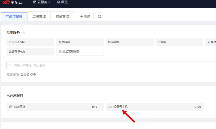216x129 pixels.
Task: Open recently visited 云主机 CVM link
Action: (x=28, y=75)
